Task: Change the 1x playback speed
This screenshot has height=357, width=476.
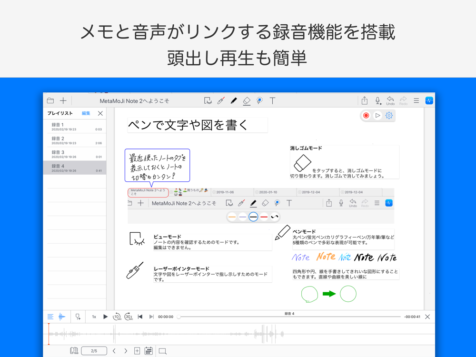Action: (94, 317)
